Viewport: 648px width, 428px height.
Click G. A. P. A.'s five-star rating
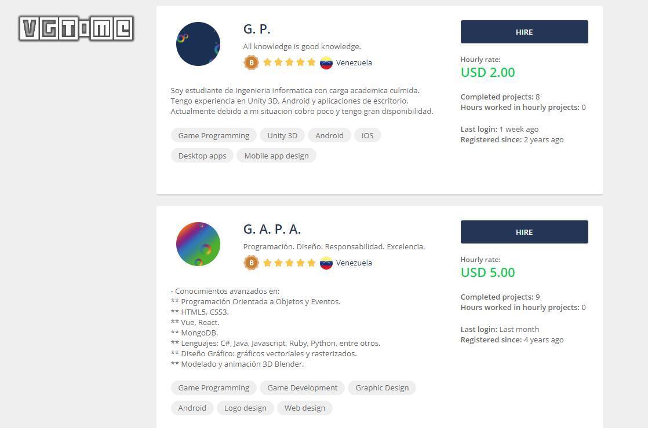(x=289, y=263)
